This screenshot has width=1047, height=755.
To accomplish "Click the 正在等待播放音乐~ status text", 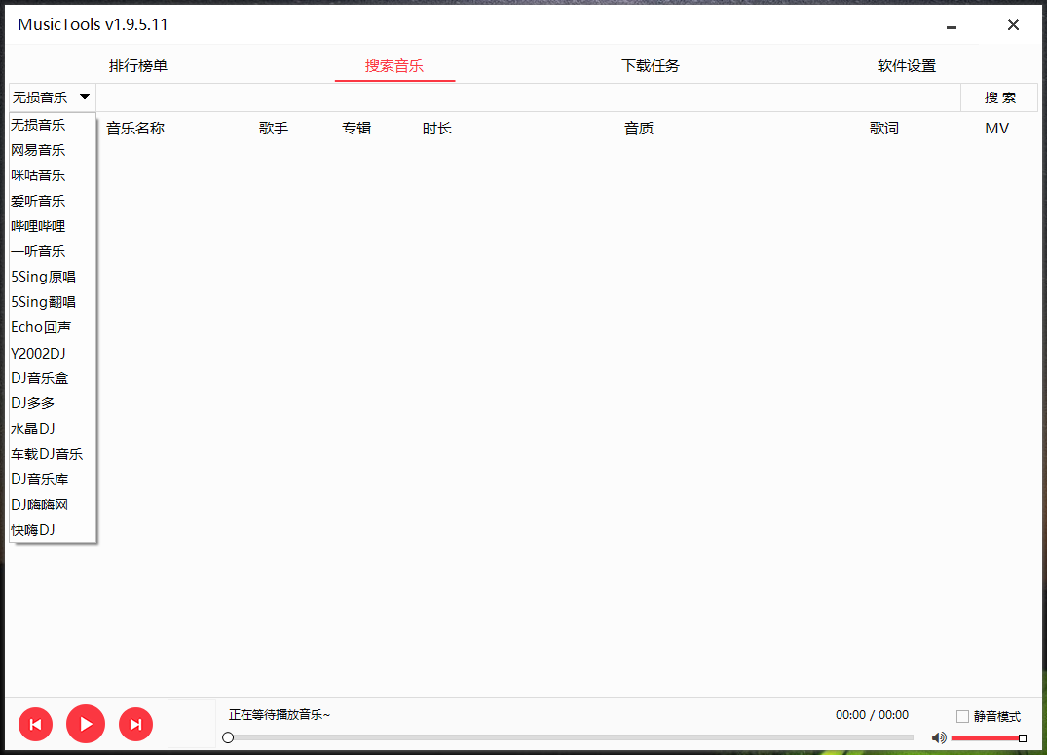I will click(x=280, y=715).
